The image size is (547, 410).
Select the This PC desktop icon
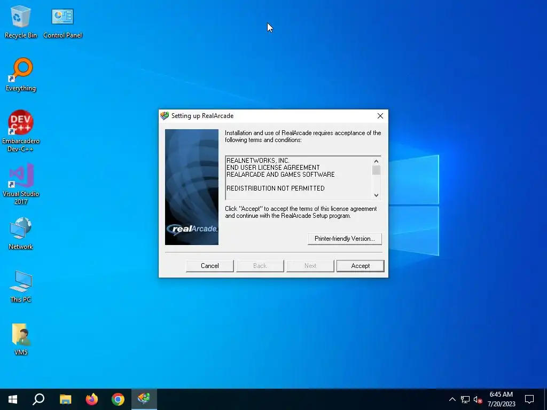coord(21,286)
